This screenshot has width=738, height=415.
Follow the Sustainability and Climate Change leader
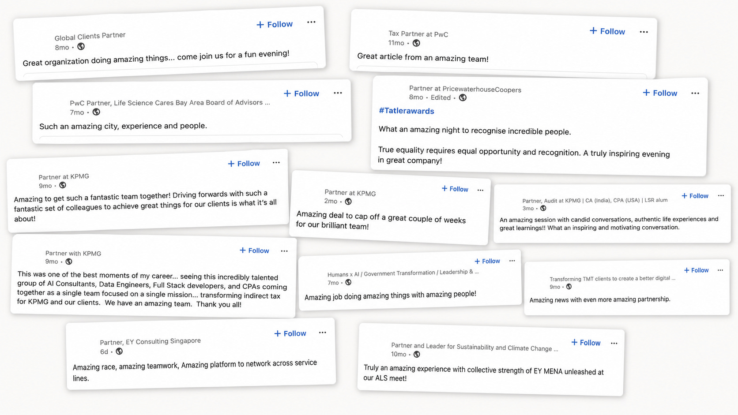pyautogui.click(x=586, y=343)
